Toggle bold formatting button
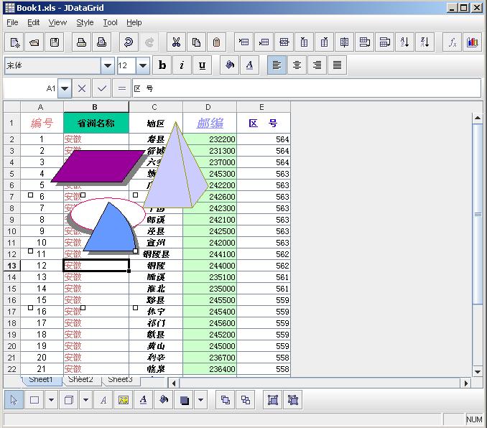Viewport: 487px width, 428px height. pos(162,65)
